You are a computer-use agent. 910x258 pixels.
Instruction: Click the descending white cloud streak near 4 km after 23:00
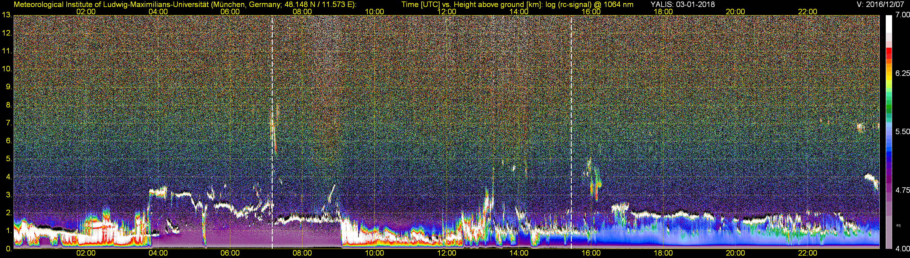click(x=872, y=181)
